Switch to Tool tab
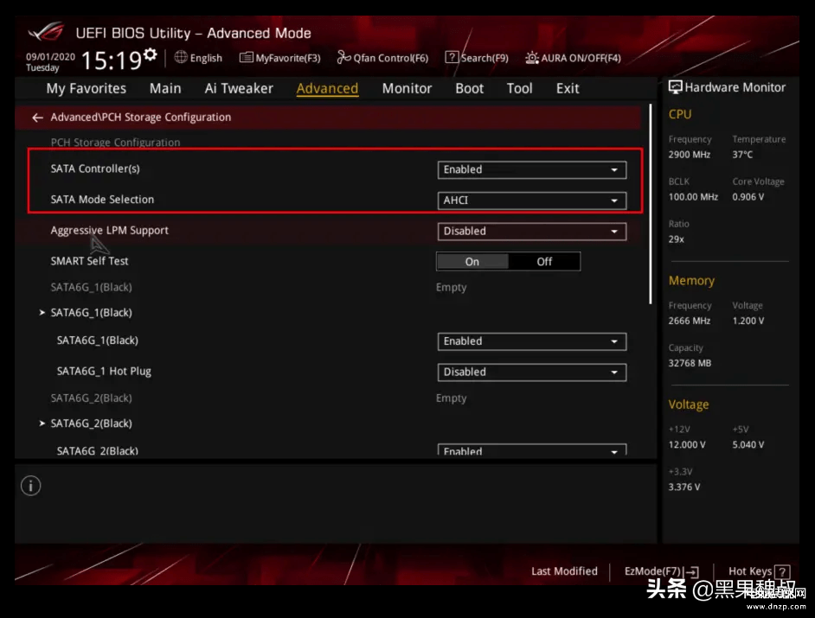This screenshot has width=815, height=618. pos(519,88)
